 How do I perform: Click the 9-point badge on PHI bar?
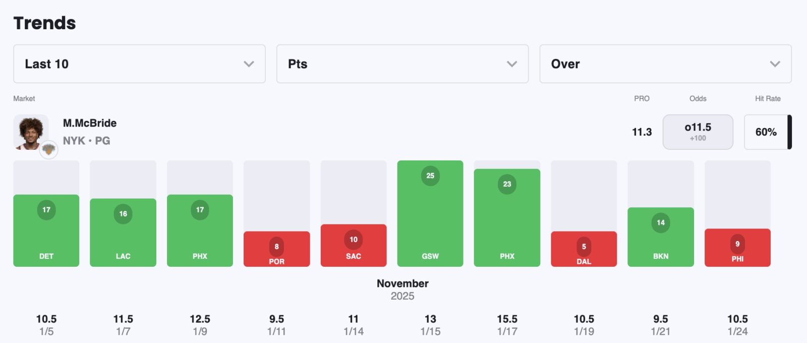737,244
